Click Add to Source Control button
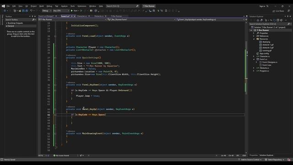Viewport: 293px width, 165px height. 250,160
